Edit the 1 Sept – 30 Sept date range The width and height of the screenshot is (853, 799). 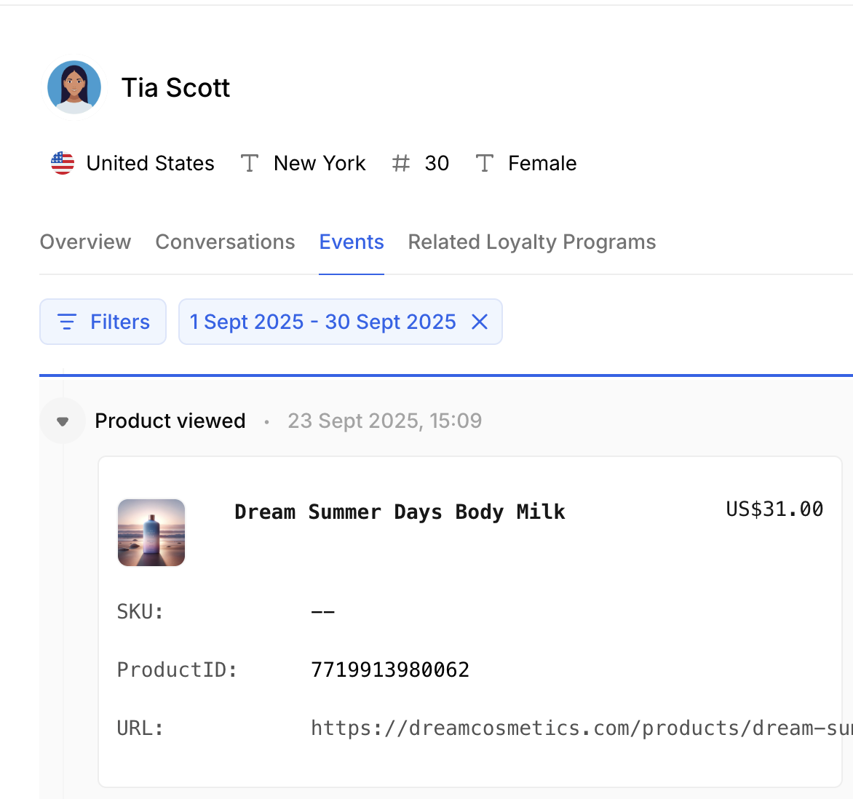tap(322, 322)
